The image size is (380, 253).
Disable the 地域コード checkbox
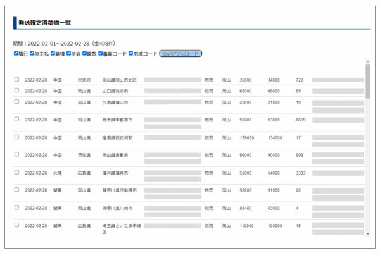pyautogui.click(x=131, y=54)
